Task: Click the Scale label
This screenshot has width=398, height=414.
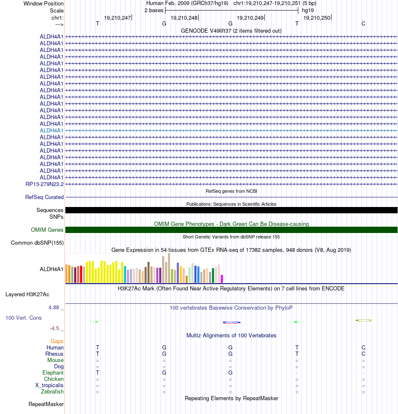Action: (57, 10)
